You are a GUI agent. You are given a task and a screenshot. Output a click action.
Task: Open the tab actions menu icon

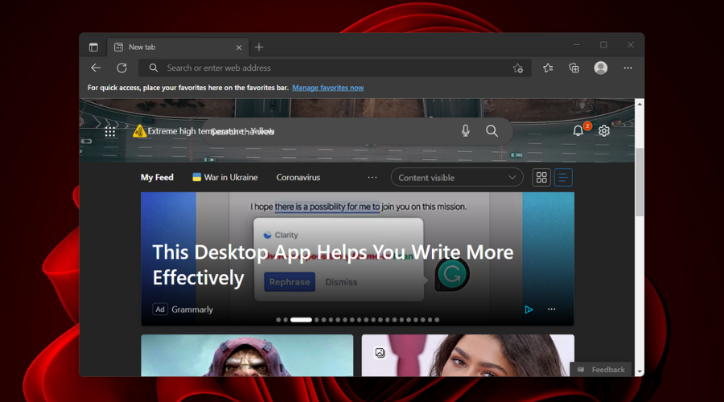pyautogui.click(x=93, y=47)
